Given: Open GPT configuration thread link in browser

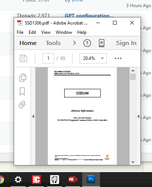Looking at the screenshot, I should point(89,16).
